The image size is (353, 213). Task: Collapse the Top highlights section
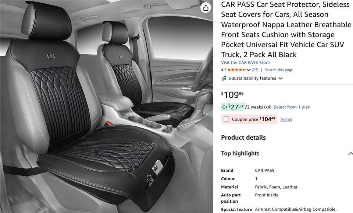(350, 154)
